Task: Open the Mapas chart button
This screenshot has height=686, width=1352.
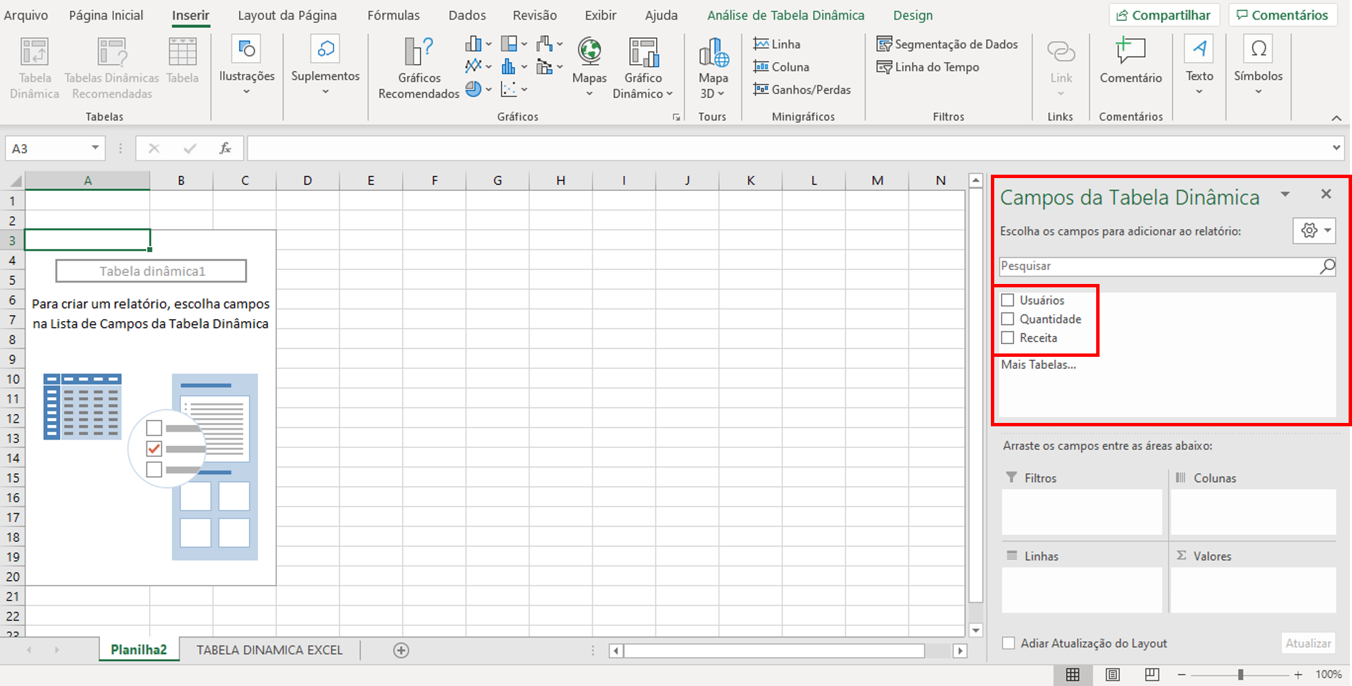Action: [589, 67]
